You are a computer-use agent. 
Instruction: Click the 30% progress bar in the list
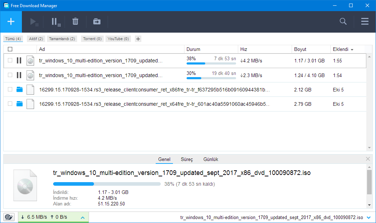tap(211, 78)
